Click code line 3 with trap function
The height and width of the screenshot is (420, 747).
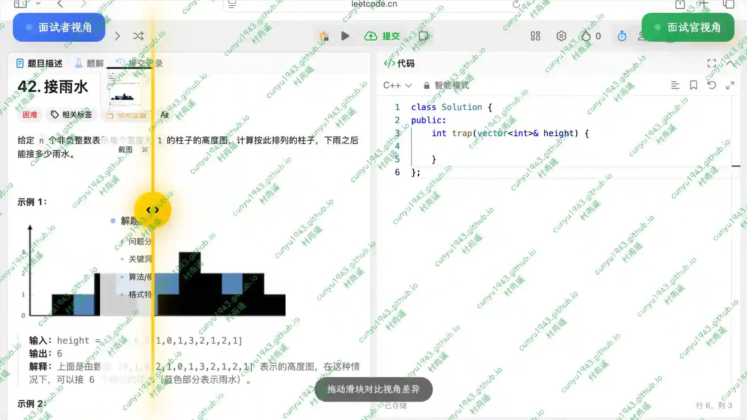click(510, 133)
